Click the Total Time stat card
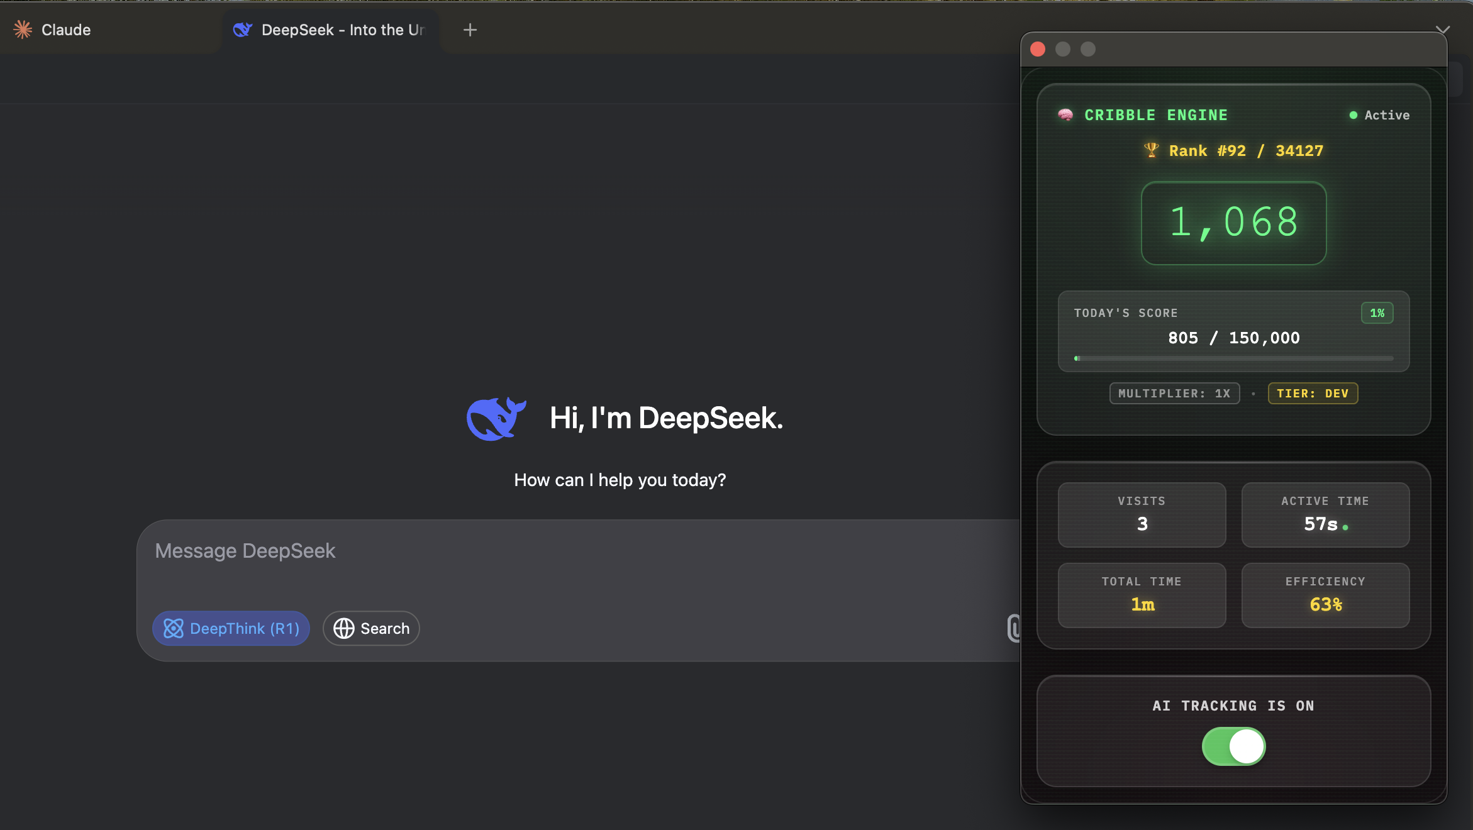 [1142, 595]
